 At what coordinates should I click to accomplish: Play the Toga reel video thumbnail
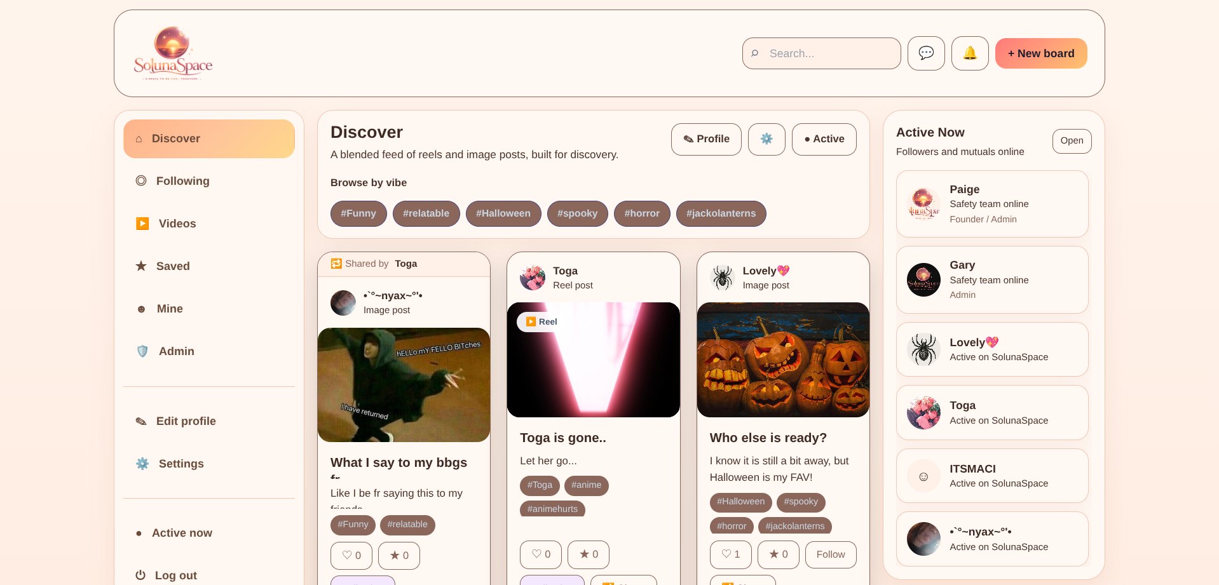click(594, 360)
